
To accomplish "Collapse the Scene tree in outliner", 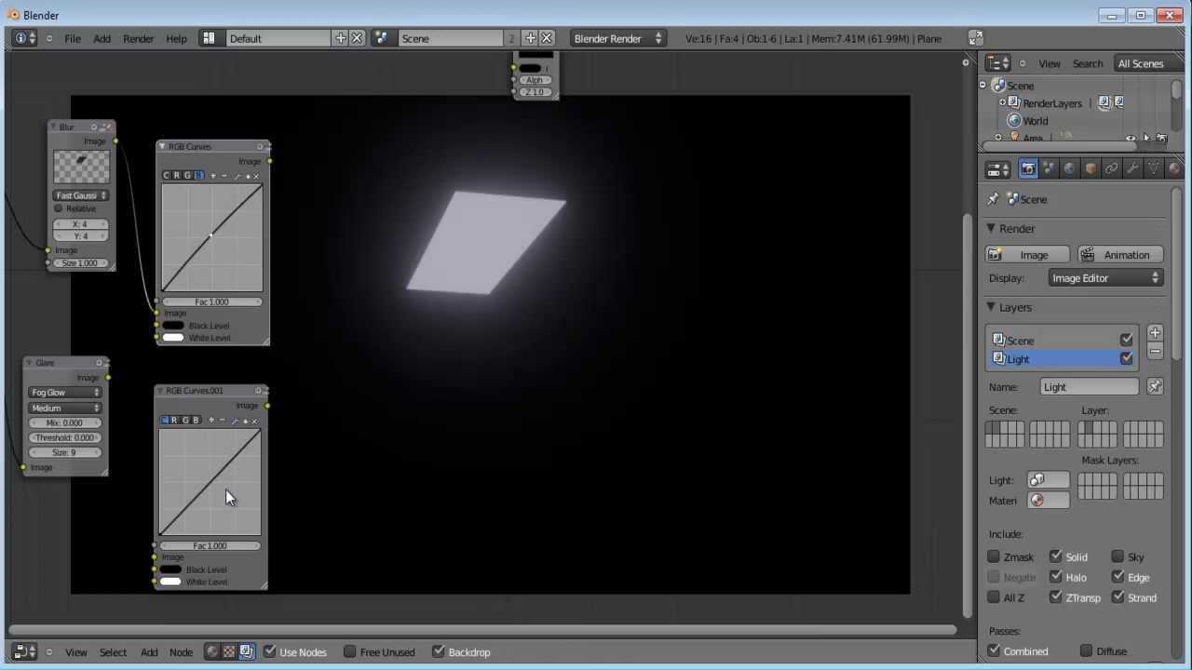I will (982, 86).
